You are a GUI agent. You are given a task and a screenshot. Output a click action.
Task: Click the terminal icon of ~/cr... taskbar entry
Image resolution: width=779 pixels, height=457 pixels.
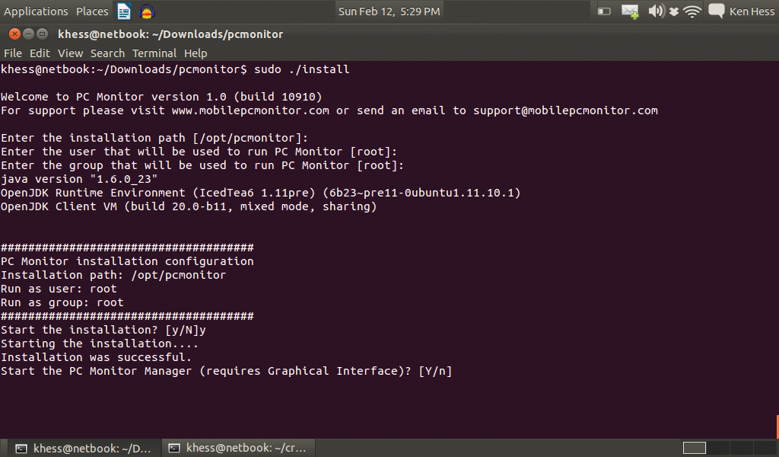[174, 448]
